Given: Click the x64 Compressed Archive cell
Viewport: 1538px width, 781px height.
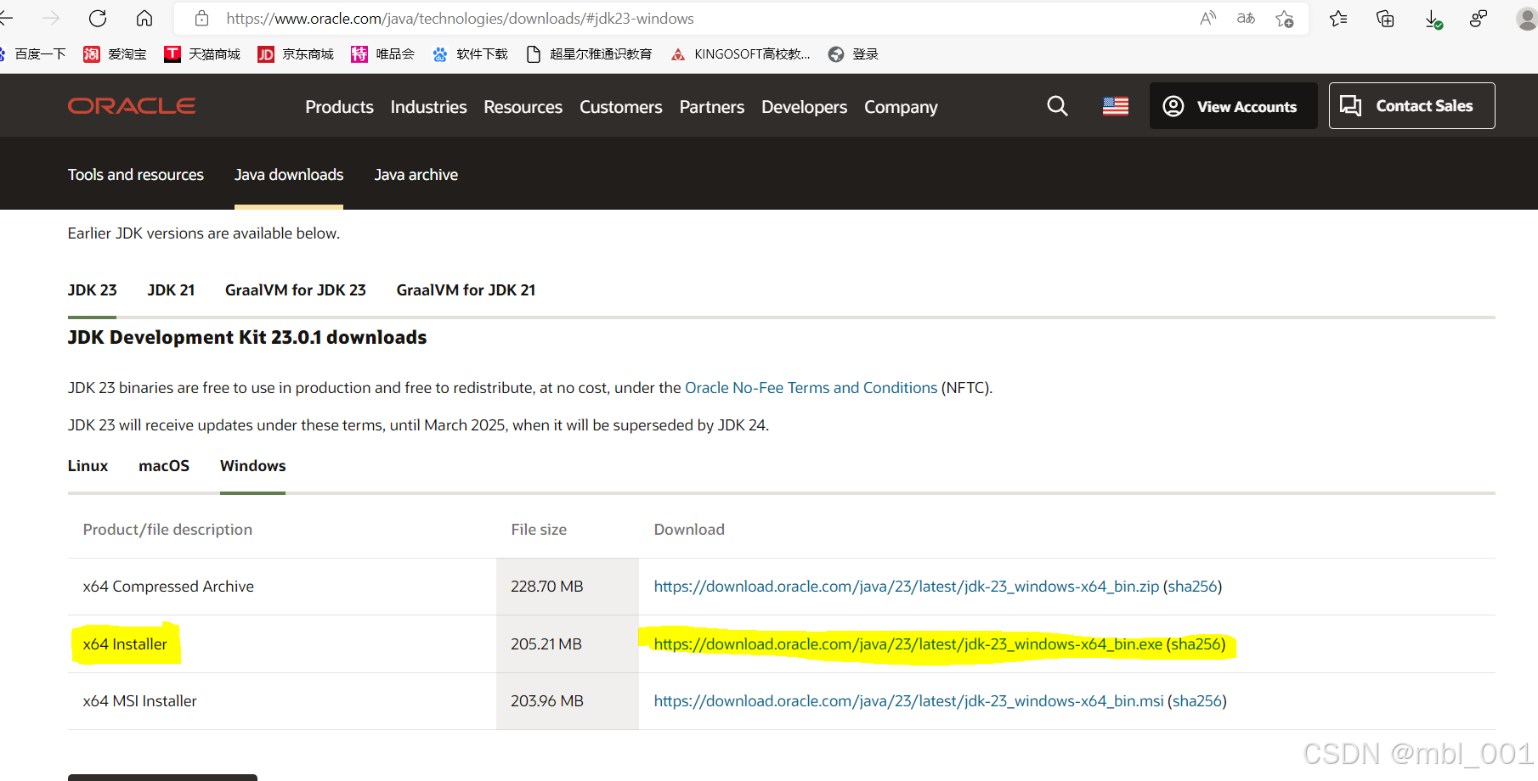Looking at the screenshot, I should 282,587.
